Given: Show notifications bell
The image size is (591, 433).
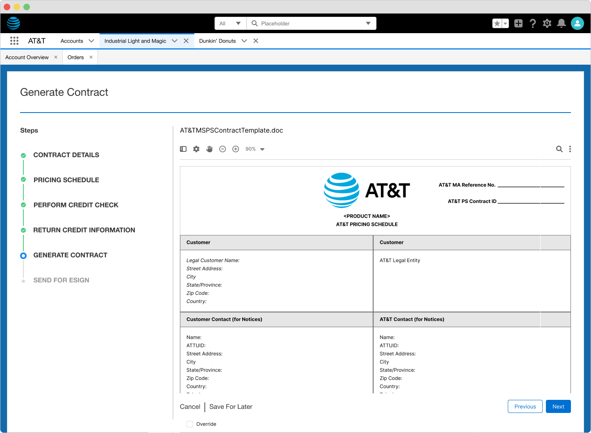Looking at the screenshot, I should (x=561, y=23).
